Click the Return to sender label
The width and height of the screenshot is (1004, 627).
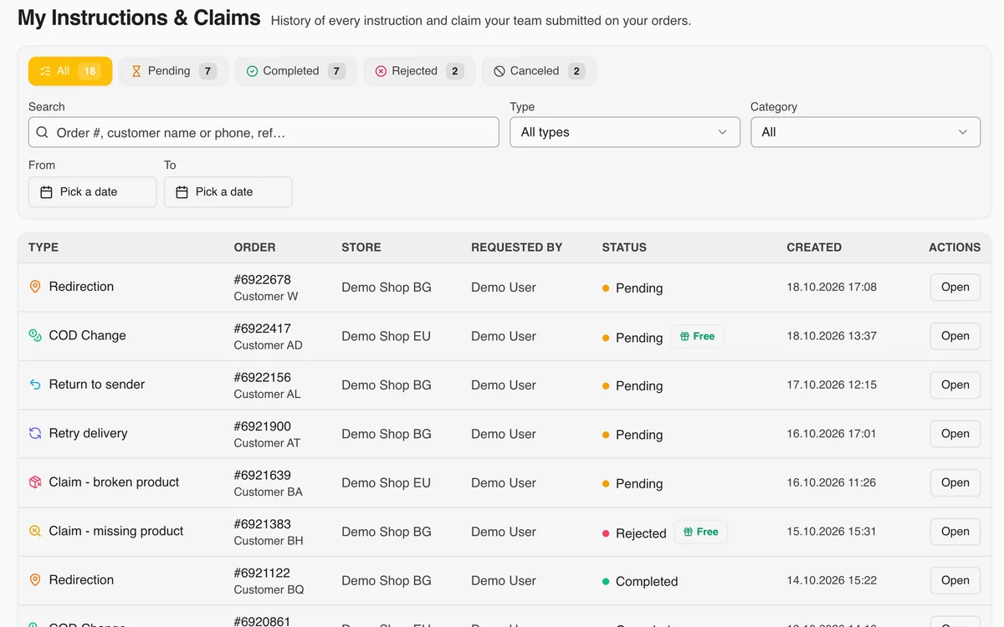[x=97, y=385]
